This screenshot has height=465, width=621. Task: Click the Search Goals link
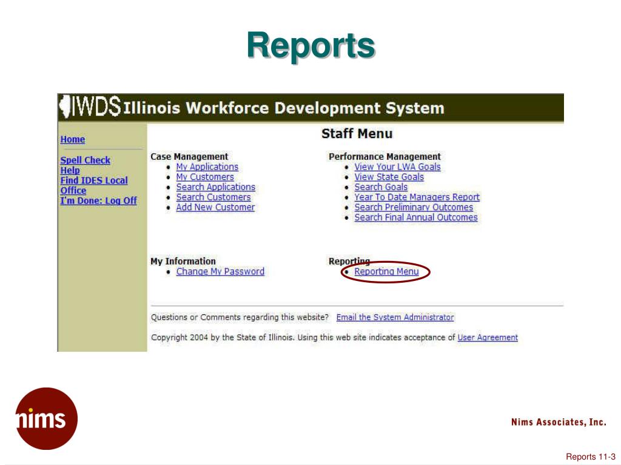point(381,187)
